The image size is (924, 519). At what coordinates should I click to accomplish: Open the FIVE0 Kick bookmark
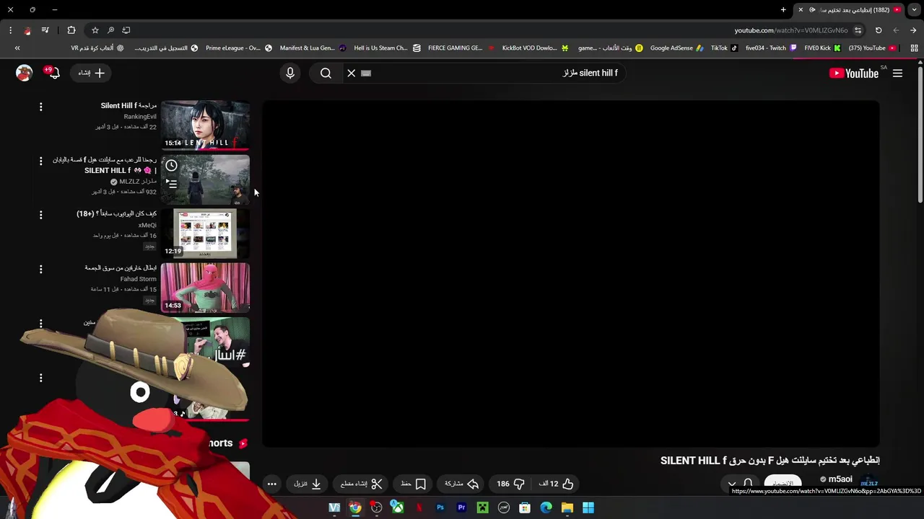822,48
